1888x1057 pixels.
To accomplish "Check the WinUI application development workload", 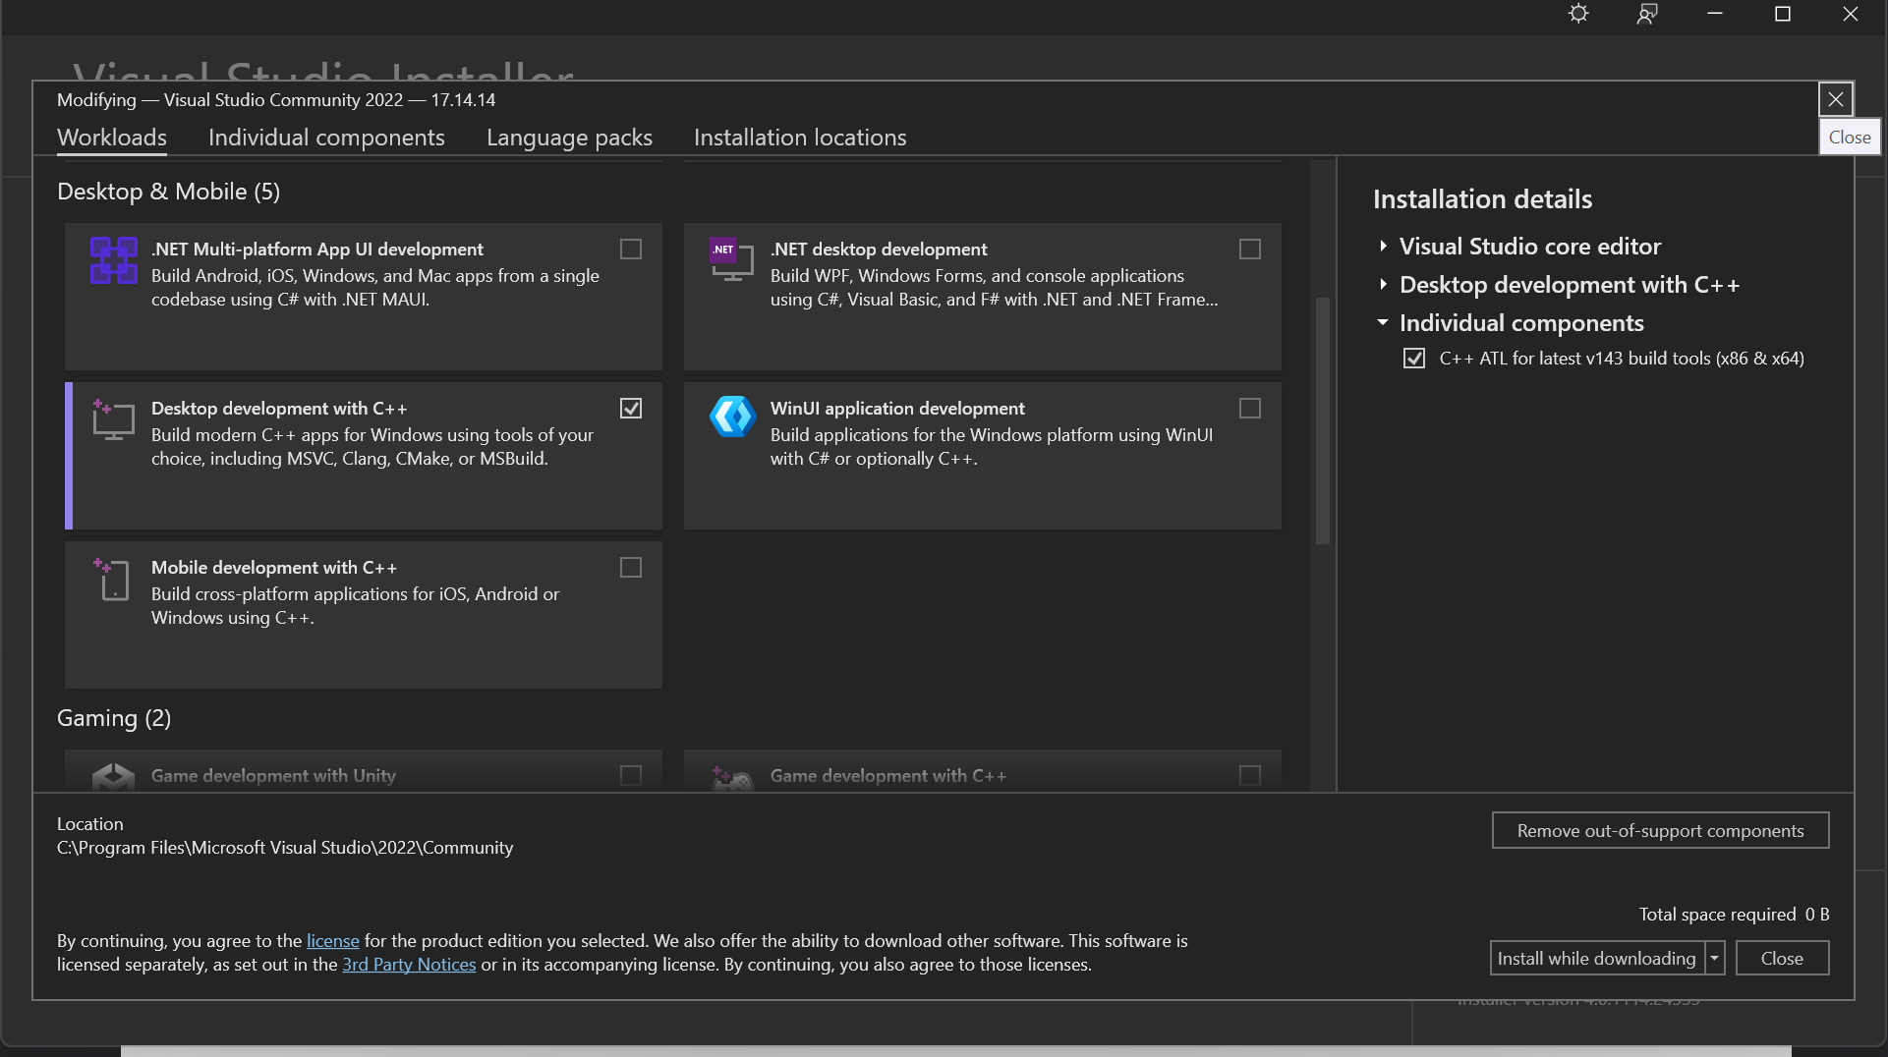I will pos(1249,409).
